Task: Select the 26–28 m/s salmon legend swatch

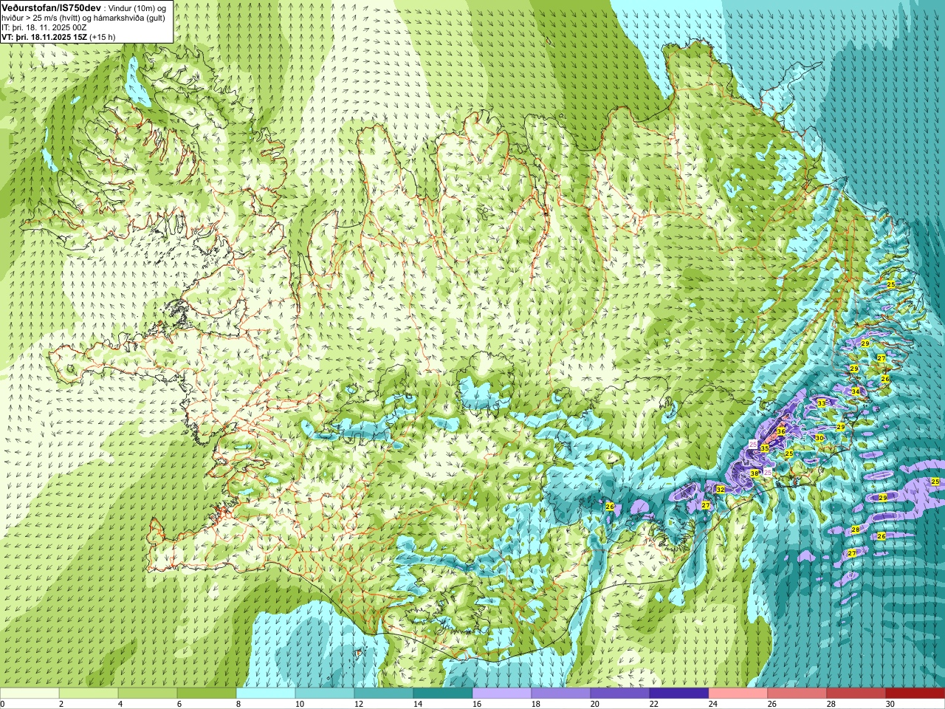Action: 797,693
